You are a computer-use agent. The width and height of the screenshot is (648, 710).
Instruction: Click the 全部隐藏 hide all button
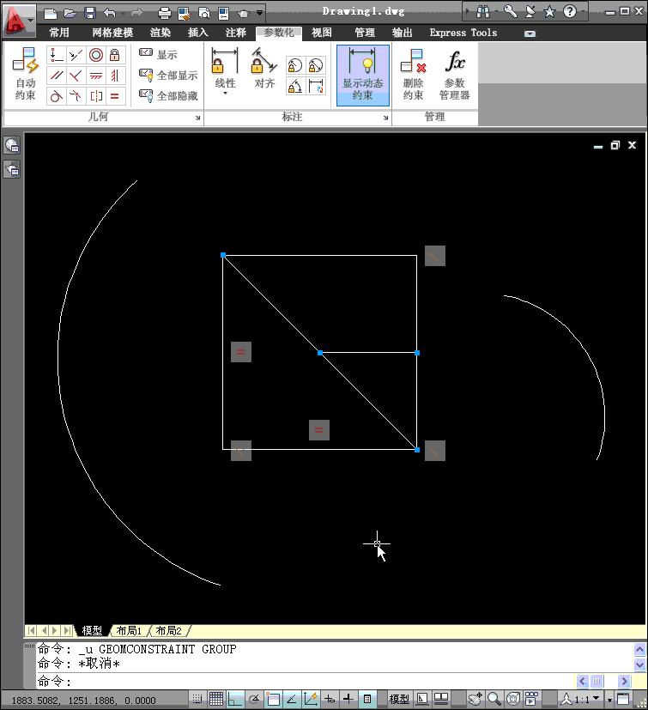pyautogui.click(x=168, y=95)
